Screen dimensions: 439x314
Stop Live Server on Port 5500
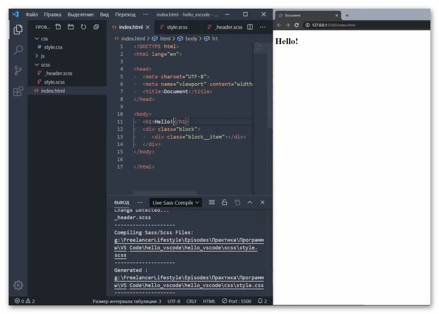[x=237, y=301]
